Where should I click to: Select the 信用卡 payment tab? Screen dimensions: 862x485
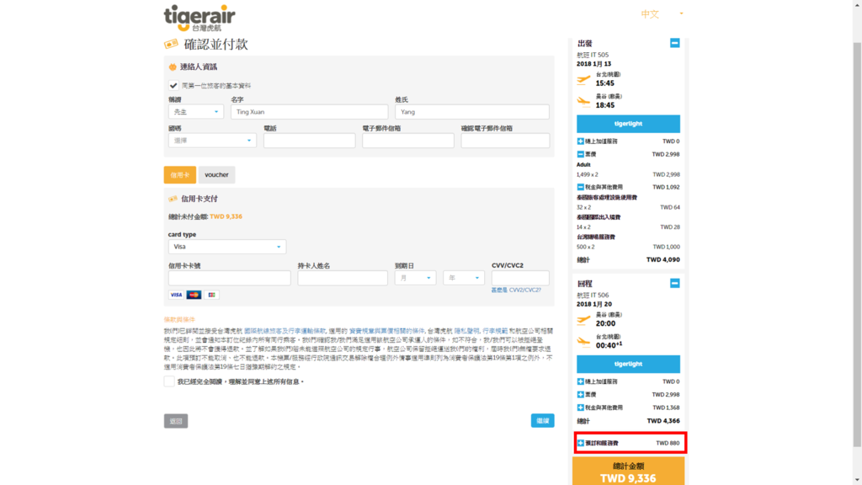180,175
